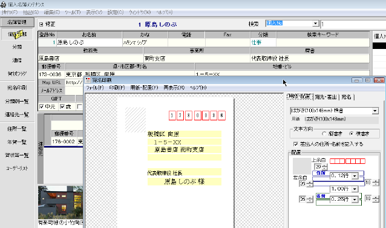Open the ヘルプ(H) menu in main window

165,12
